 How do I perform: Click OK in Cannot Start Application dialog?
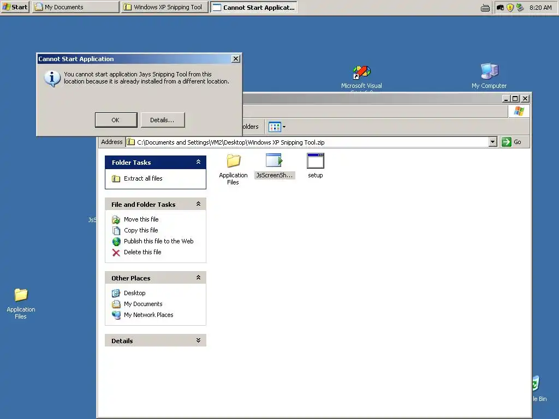tap(116, 120)
